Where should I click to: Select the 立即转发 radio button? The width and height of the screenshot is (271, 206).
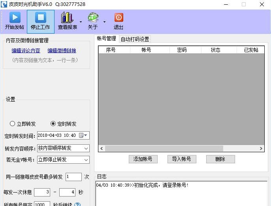pos(13,124)
